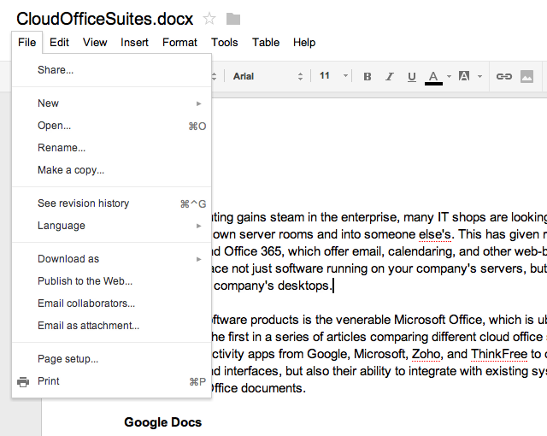Expand the Language submenu arrow
This screenshot has height=436, width=547.
(198, 226)
